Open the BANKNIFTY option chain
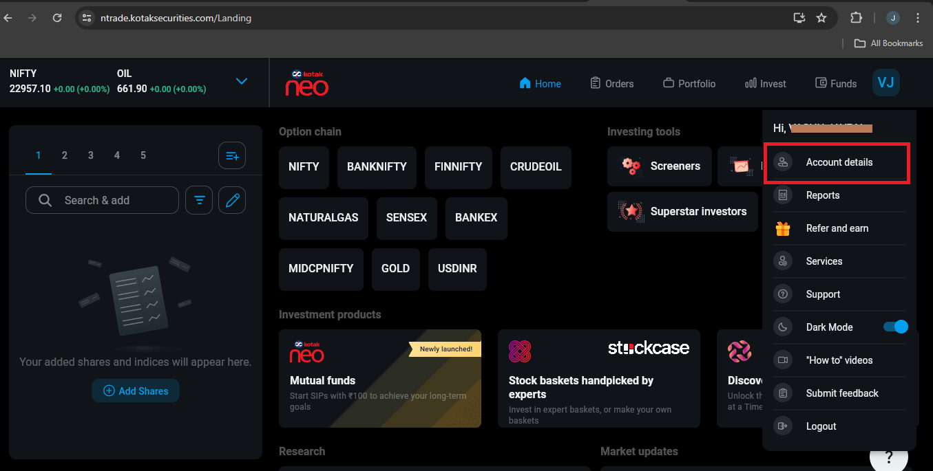Viewport: 933px width, 471px height. click(377, 166)
